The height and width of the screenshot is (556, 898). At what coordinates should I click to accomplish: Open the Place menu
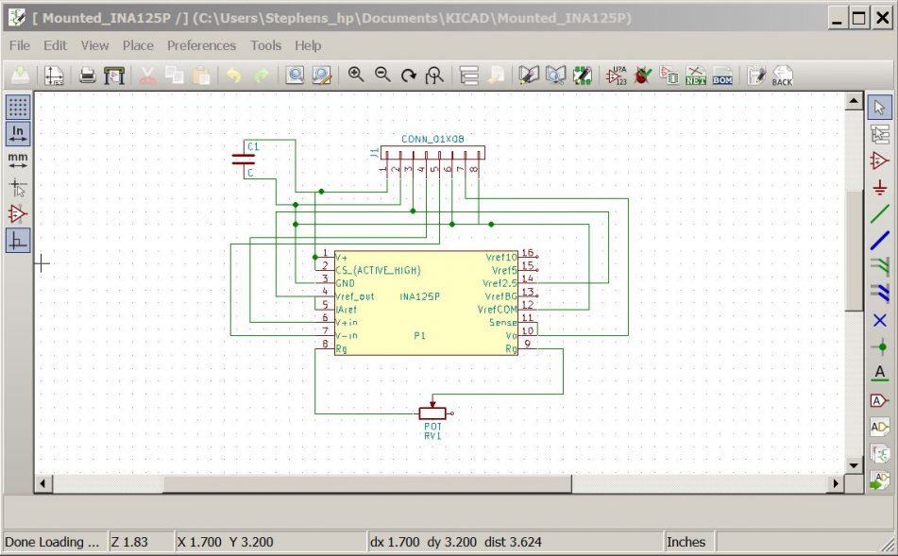tap(138, 45)
